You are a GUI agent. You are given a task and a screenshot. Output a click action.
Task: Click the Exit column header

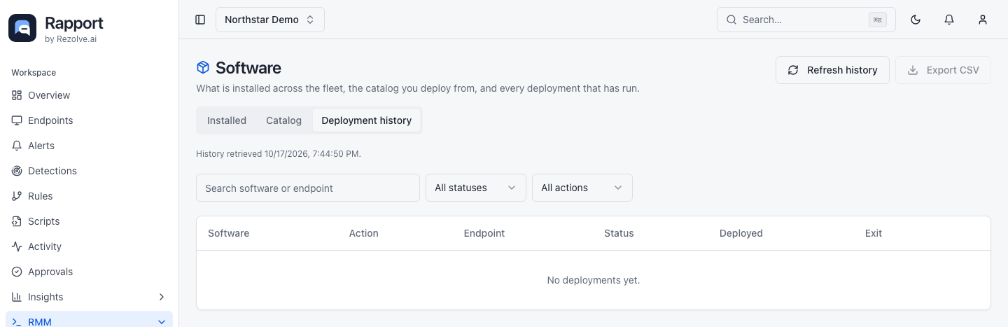(x=874, y=233)
